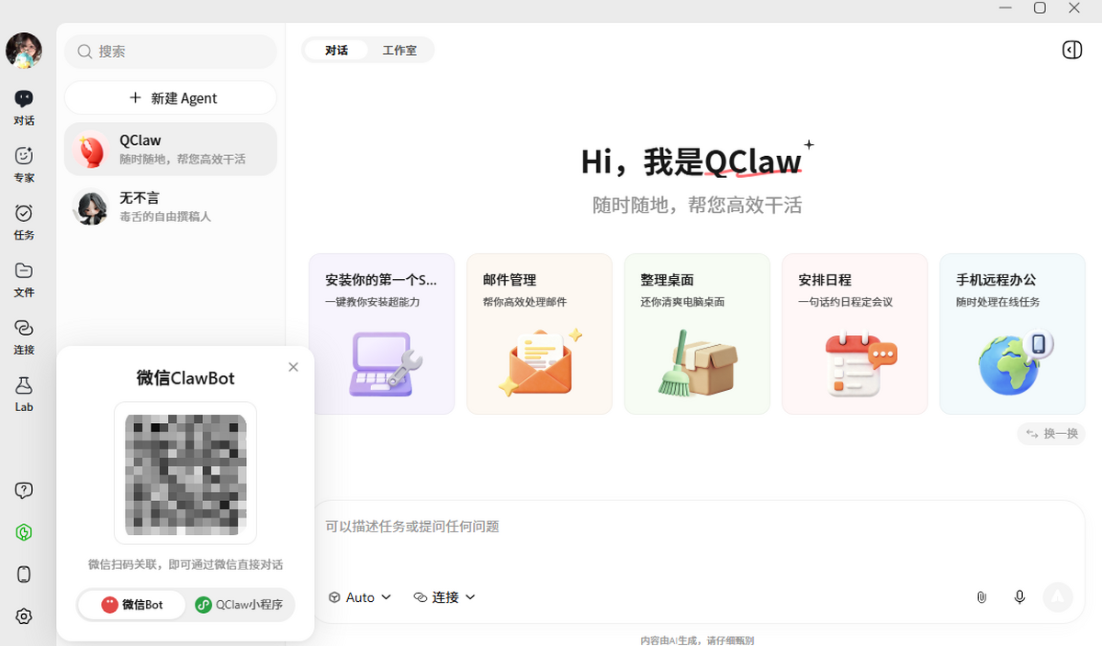Click the text 一句话约日程定会议

pyautogui.click(x=846, y=302)
